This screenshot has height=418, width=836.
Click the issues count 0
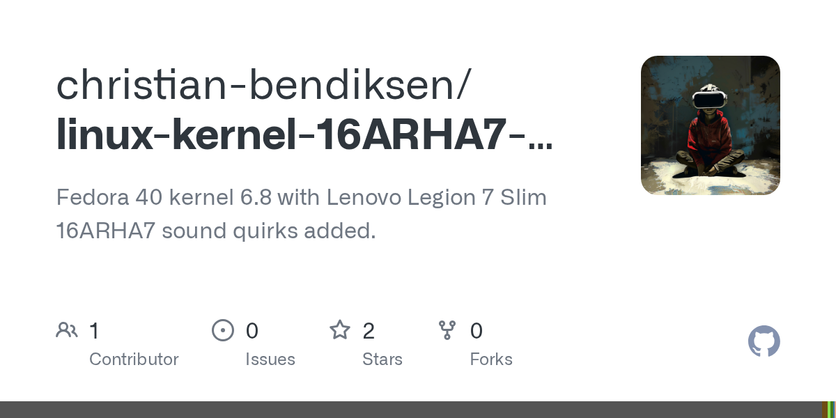[x=252, y=331]
